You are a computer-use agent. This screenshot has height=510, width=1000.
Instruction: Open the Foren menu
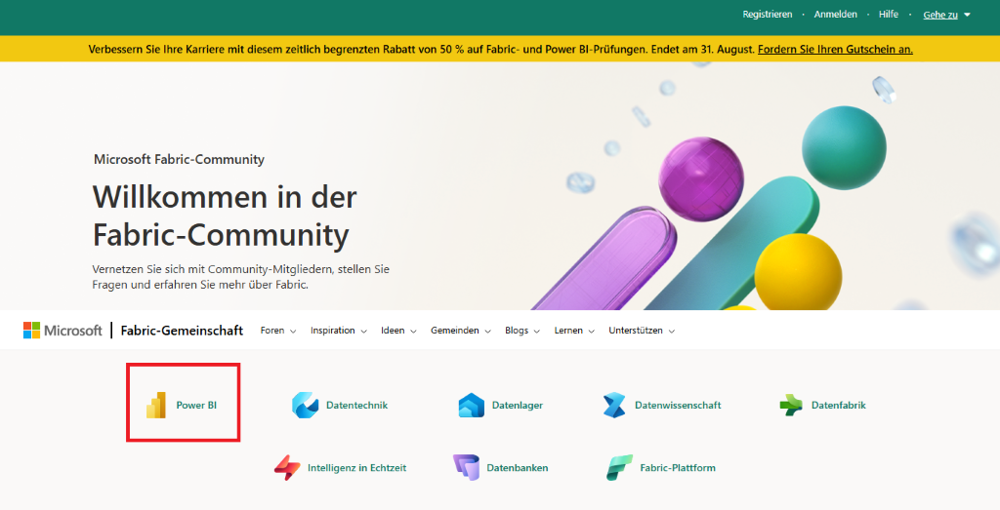[278, 331]
